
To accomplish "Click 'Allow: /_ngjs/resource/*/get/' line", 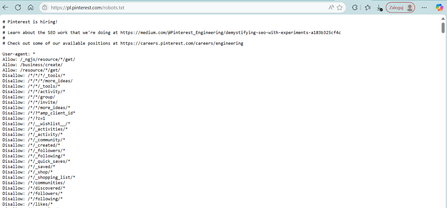I will pos(39,59).
